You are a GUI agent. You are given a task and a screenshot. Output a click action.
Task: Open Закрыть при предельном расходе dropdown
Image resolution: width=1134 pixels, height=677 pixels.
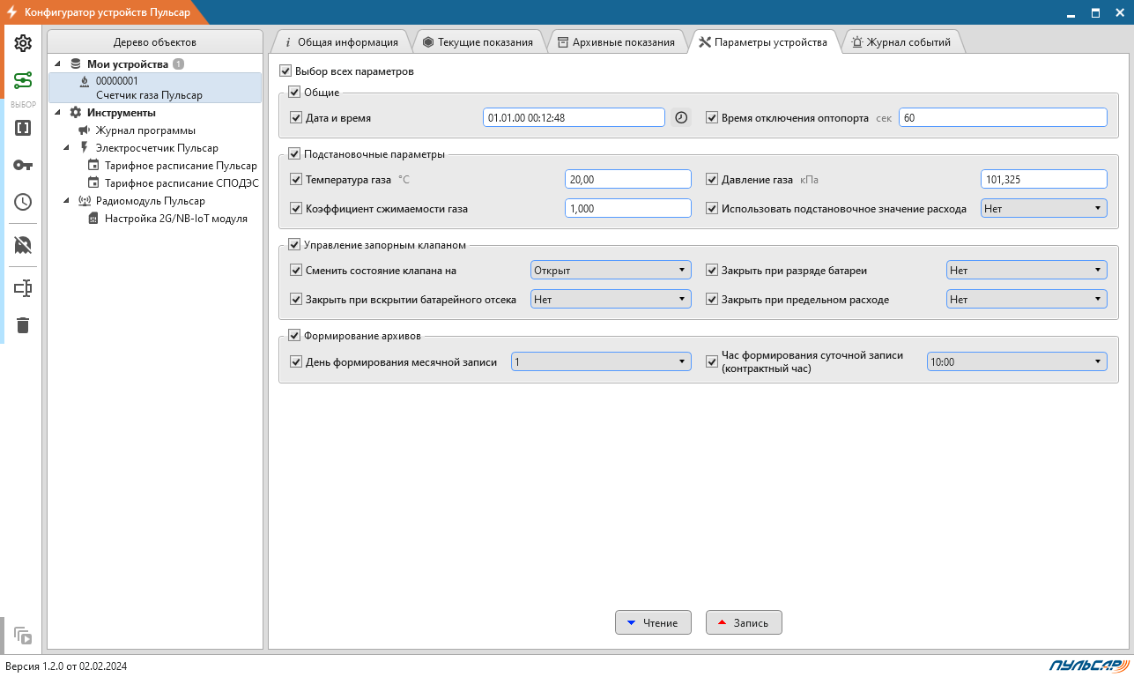(x=1027, y=300)
